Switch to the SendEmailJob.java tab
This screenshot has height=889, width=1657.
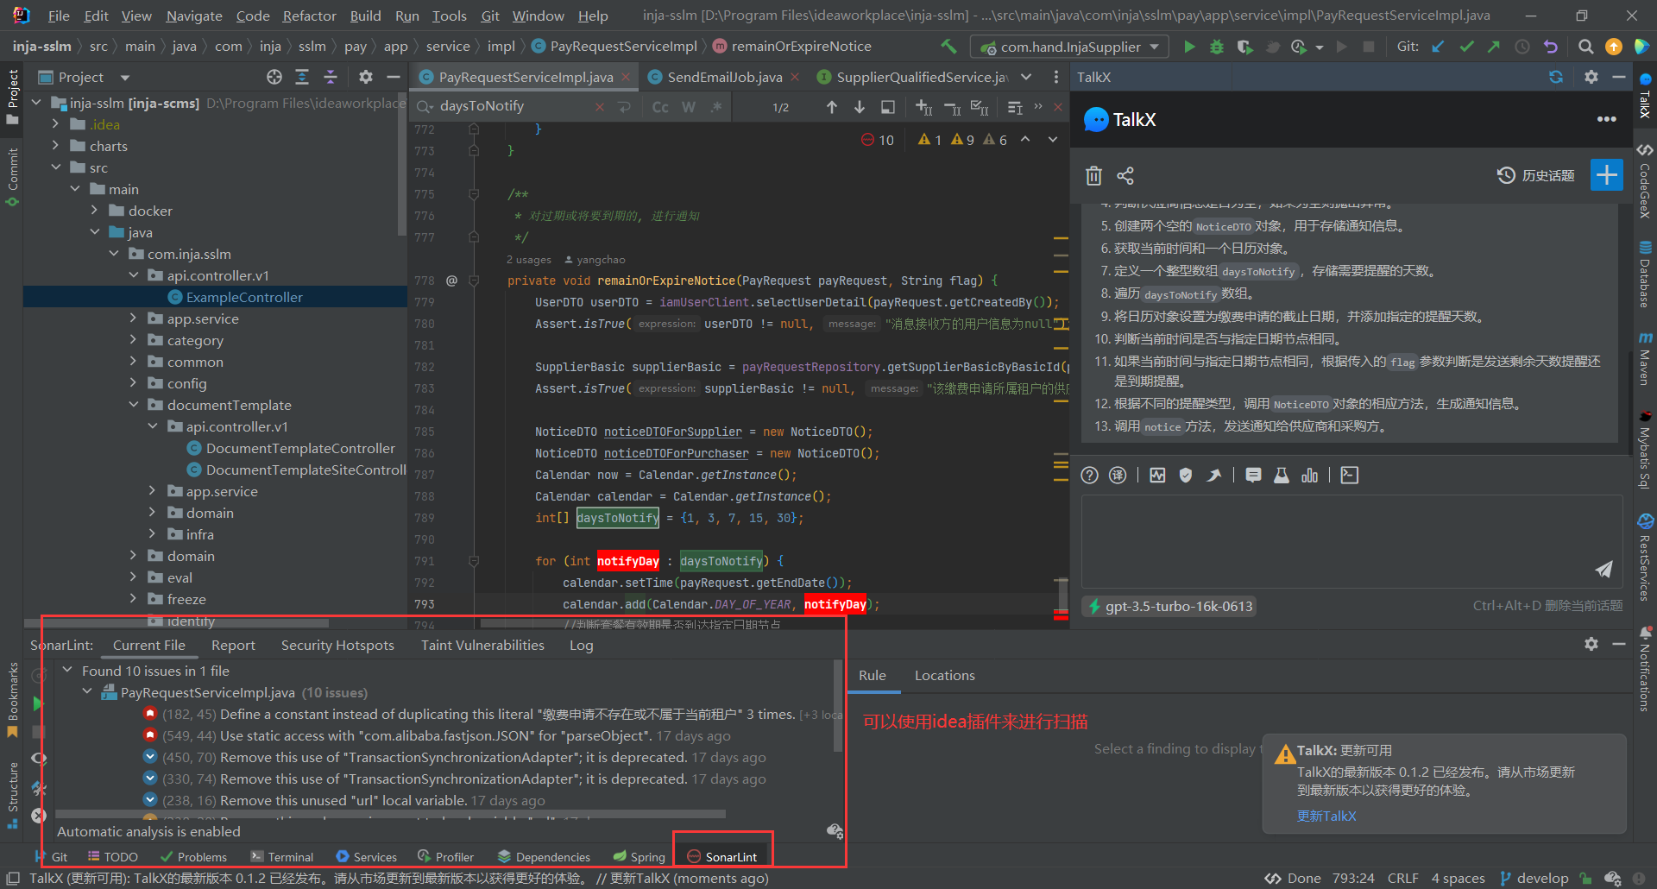724,77
